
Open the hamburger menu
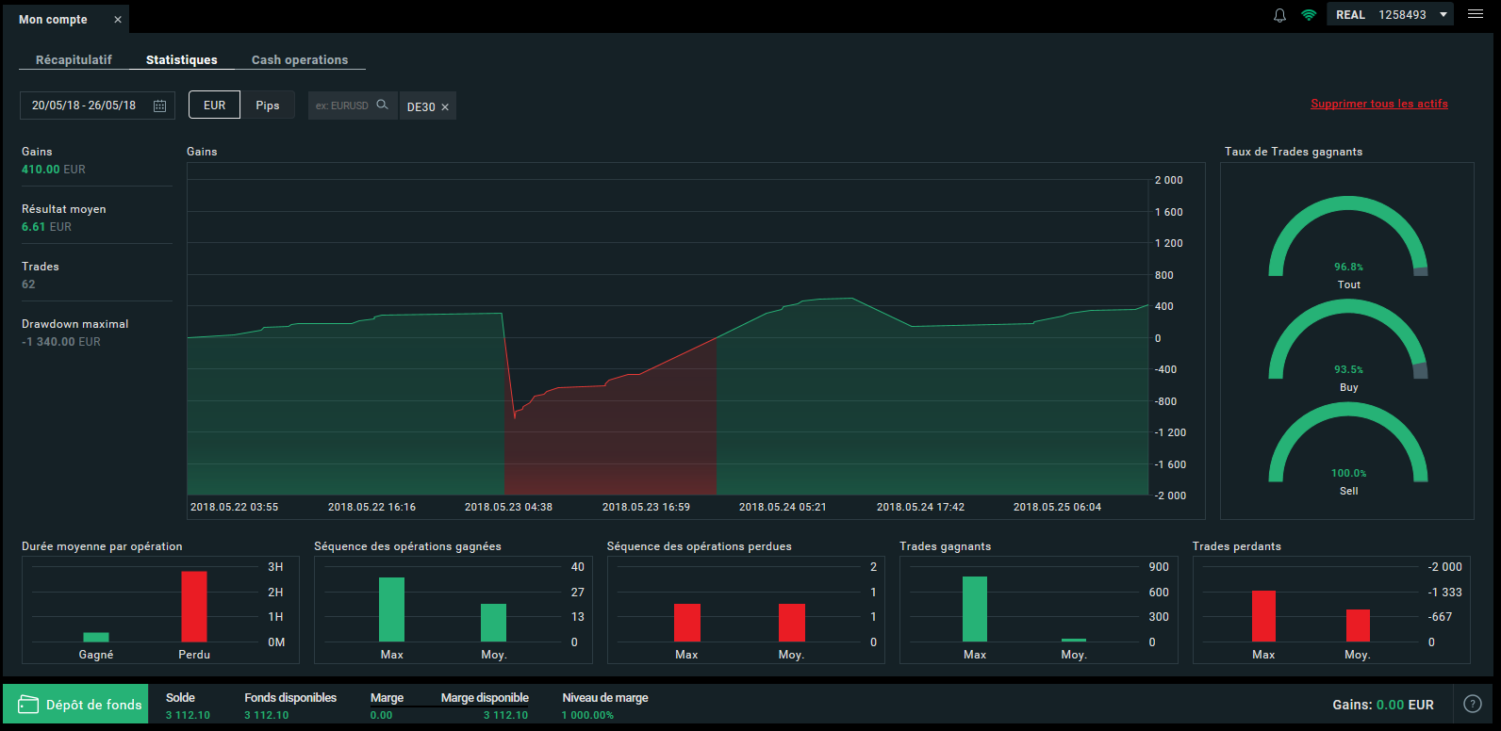click(1476, 14)
